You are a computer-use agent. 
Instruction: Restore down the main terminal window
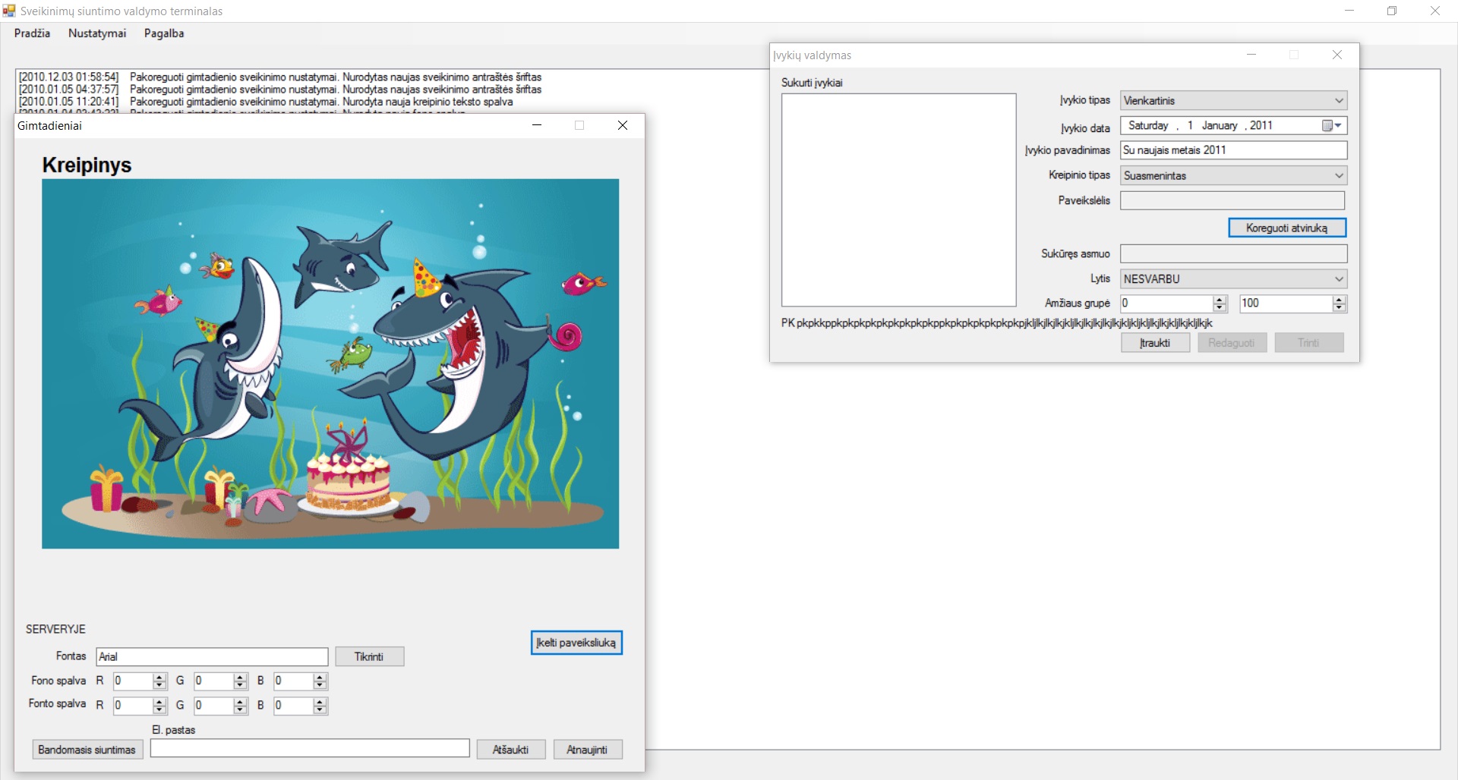(x=1392, y=11)
